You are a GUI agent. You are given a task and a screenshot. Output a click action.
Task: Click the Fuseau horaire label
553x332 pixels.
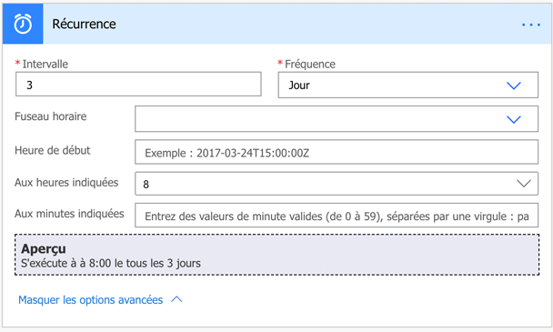50,116
